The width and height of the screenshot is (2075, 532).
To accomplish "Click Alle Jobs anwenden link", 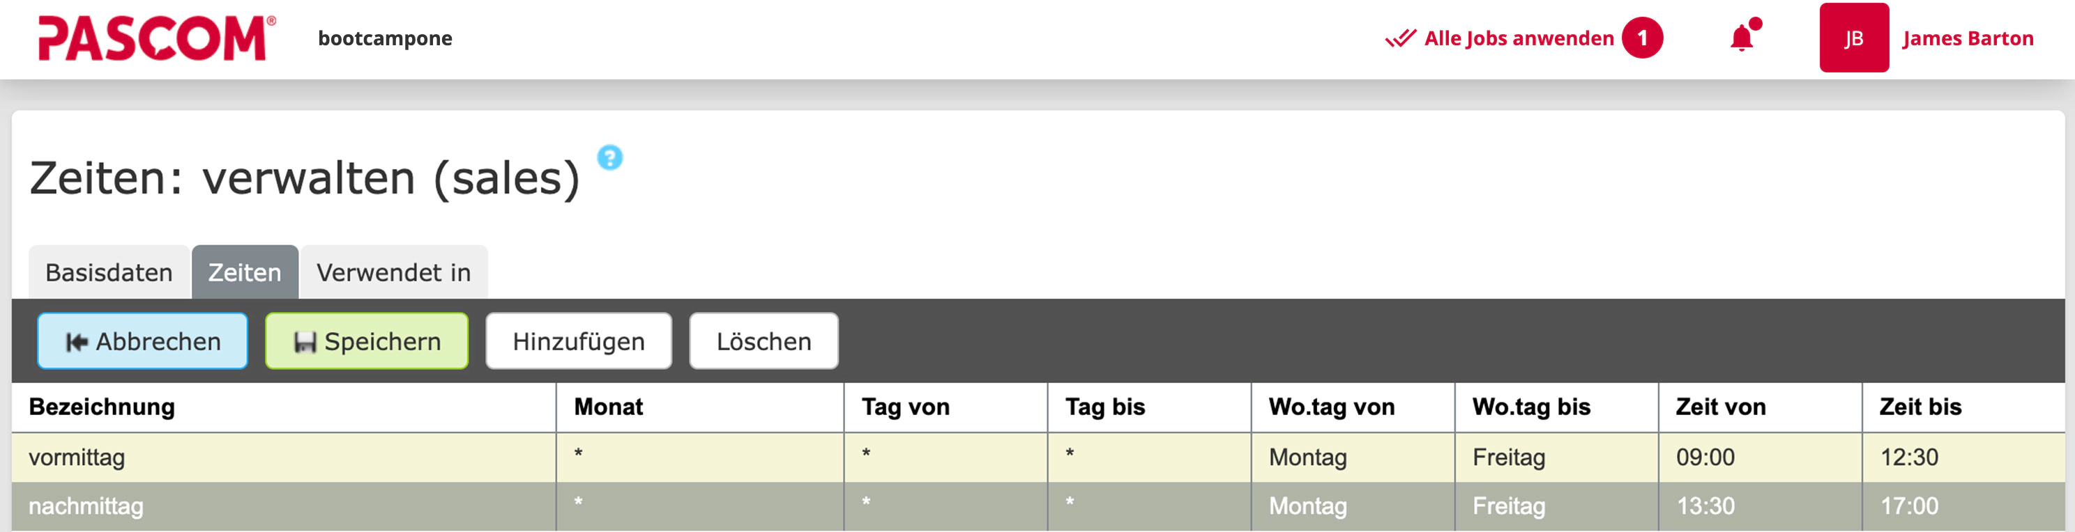I will [1519, 38].
